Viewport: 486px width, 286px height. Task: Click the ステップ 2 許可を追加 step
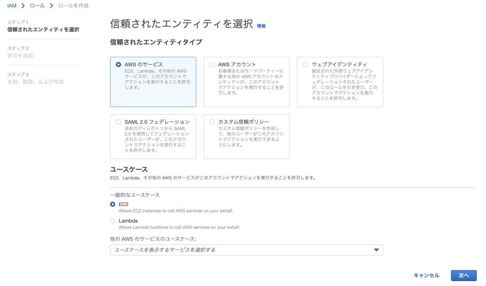click(20, 52)
